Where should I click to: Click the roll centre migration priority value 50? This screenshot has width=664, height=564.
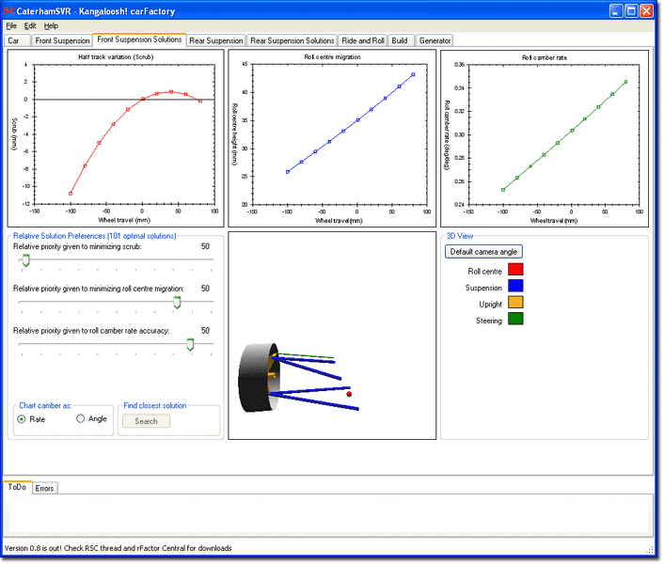(x=205, y=289)
